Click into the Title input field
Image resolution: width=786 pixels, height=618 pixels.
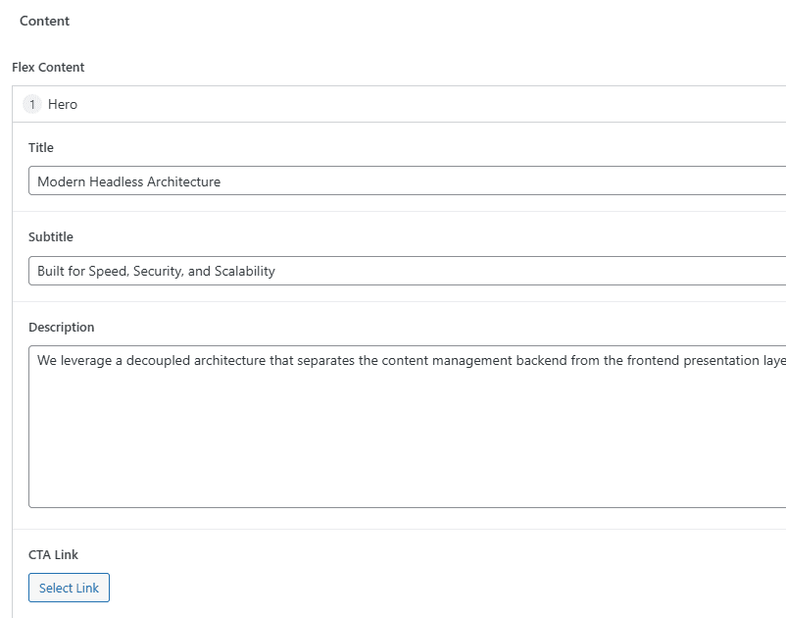(x=490, y=181)
